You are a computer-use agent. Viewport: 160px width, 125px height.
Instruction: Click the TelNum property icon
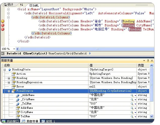18,116
